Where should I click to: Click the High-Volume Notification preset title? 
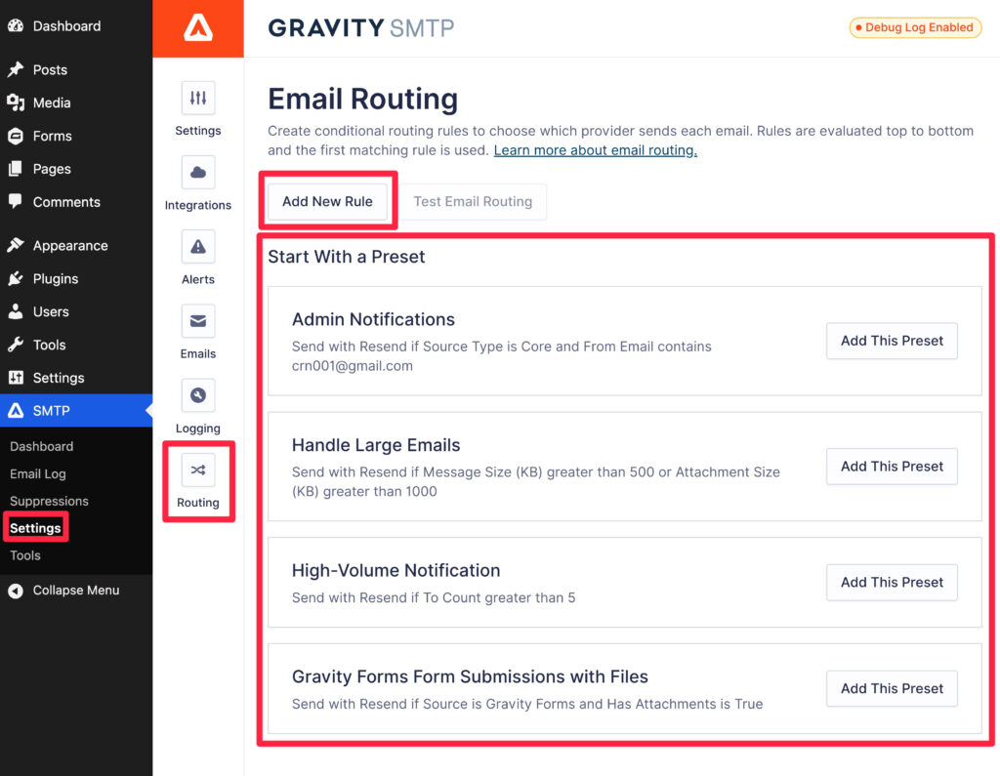(x=396, y=571)
